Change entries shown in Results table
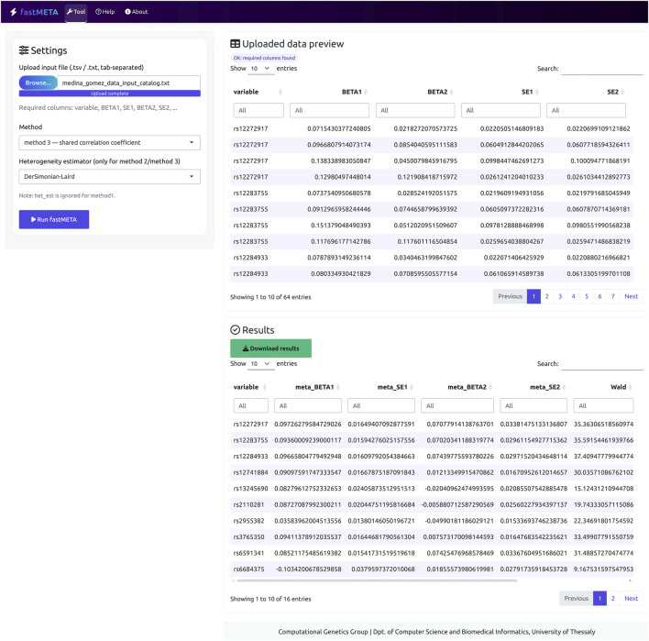Screen dimensions: 649x641 click(x=260, y=363)
